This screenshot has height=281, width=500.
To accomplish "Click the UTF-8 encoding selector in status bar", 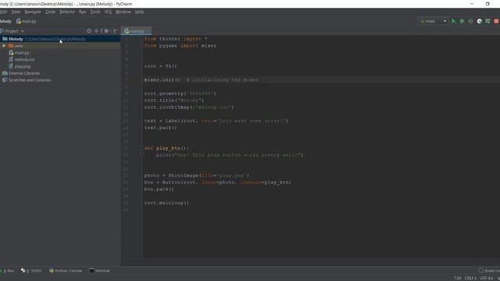I will pyautogui.click(x=486, y=278).
